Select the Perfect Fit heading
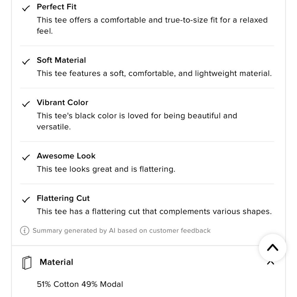 coord(57,7)
